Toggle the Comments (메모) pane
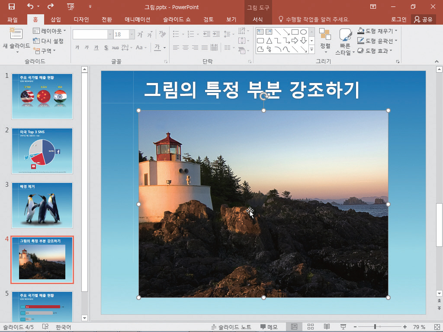Viewport: 443px width, 332px height. (269, 327)
